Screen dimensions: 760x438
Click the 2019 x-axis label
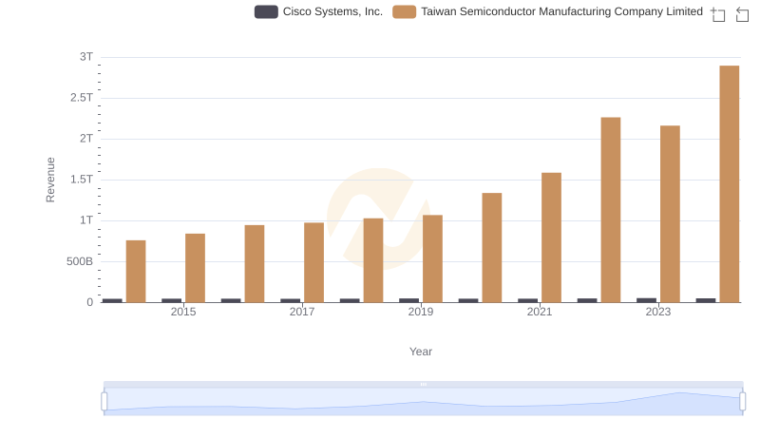click(x=421, y=312)
